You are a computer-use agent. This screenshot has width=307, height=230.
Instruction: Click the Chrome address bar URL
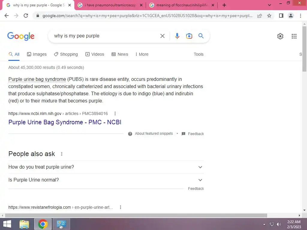click(147, 16)
